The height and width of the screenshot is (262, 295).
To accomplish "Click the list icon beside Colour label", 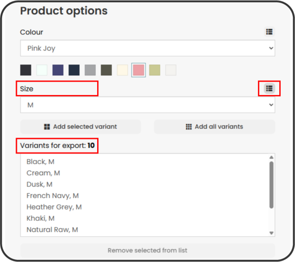I will (269, 32).
